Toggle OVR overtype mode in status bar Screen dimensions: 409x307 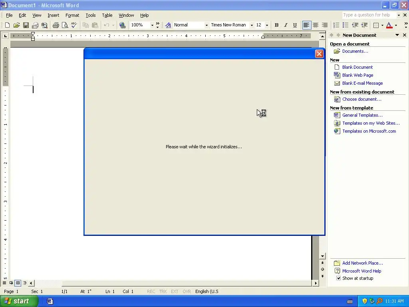[187, 291]
